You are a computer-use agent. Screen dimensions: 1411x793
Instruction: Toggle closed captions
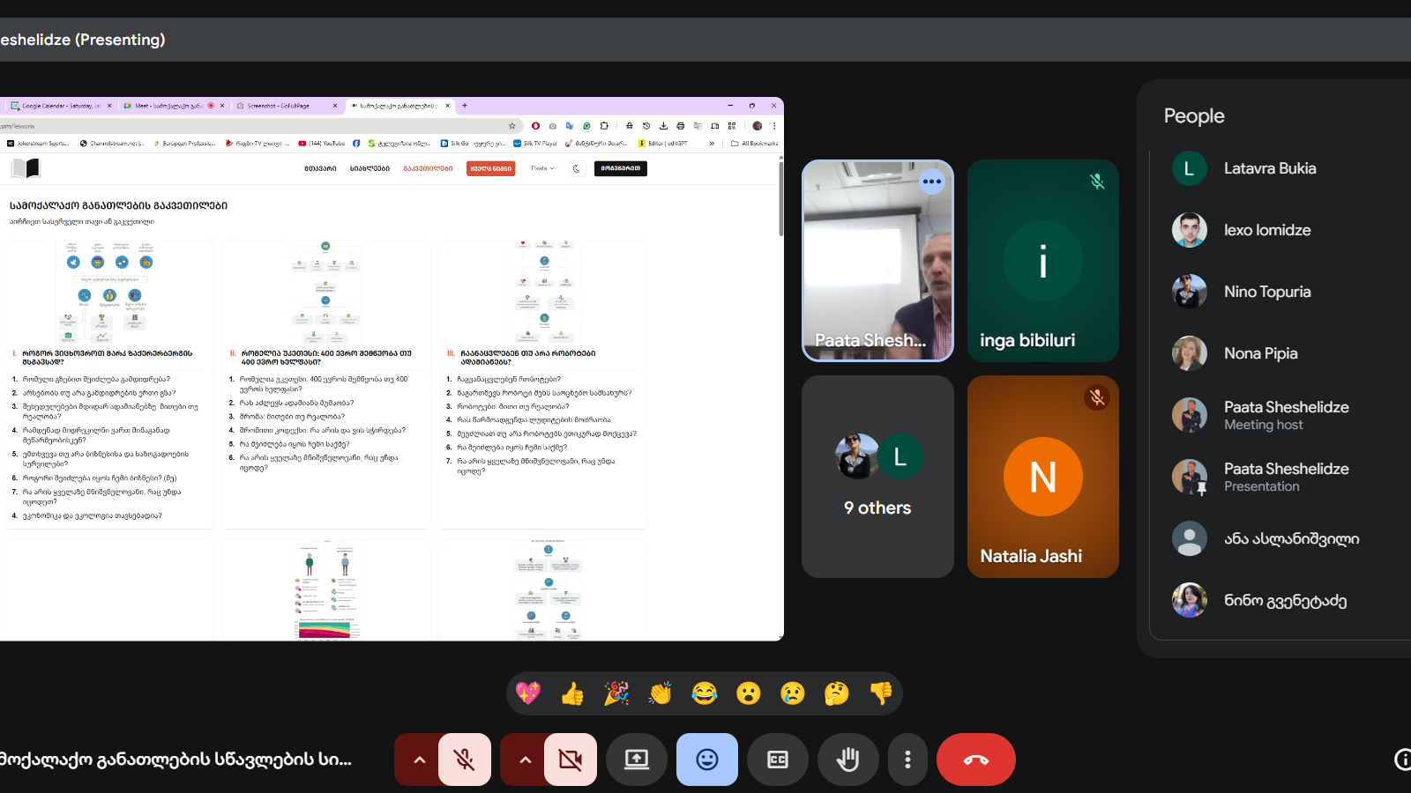(778, 760)
